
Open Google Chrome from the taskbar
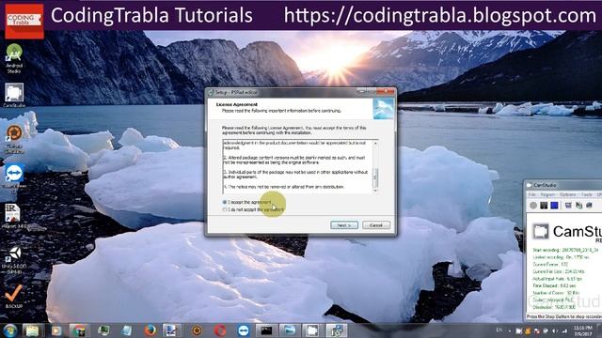point(79,330)
